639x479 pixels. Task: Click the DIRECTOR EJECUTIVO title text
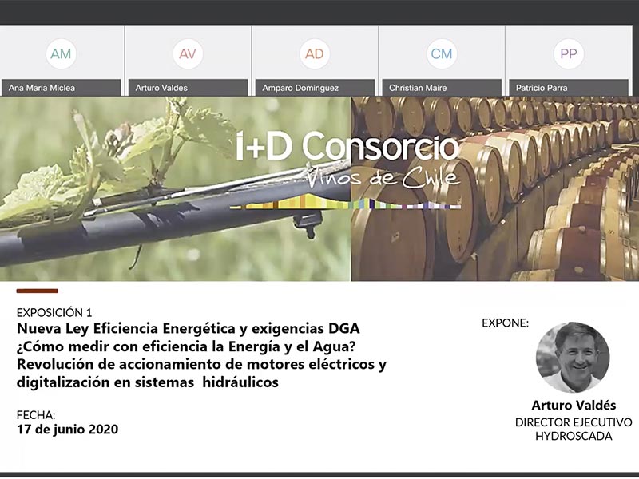point(574,422)
